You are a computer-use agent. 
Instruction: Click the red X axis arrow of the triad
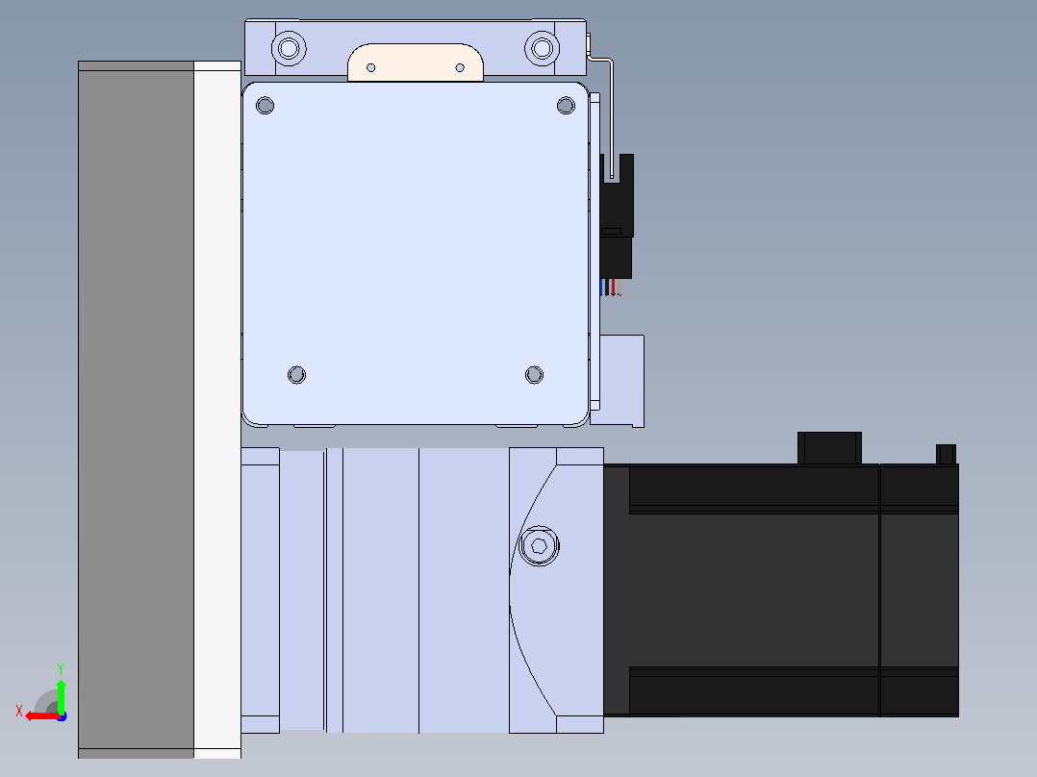[41, 716]
